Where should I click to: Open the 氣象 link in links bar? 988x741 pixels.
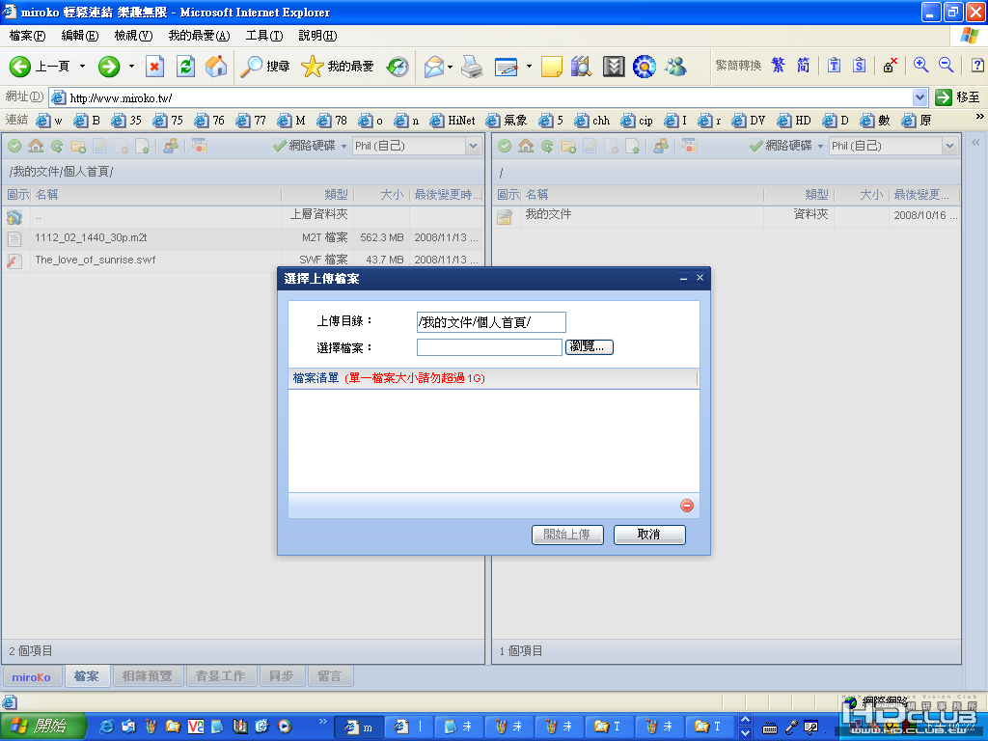(507, 121)
